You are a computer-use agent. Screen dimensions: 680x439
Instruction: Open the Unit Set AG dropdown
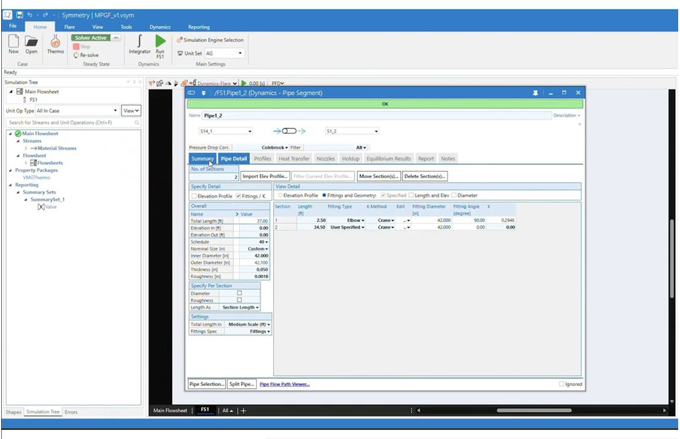pyautogui.click(x=224, y=54)
